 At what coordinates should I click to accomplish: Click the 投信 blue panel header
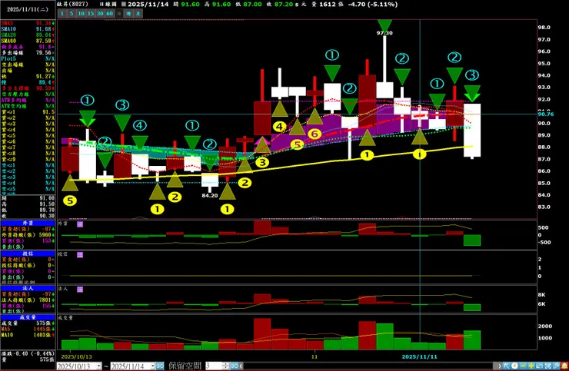[x=28, y=253]
